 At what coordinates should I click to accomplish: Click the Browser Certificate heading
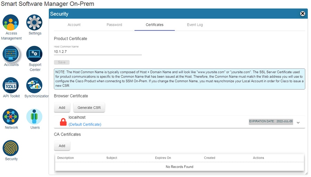click(71, 96)
